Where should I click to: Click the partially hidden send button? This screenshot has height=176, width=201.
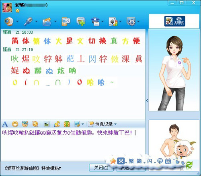click(131, 168)
